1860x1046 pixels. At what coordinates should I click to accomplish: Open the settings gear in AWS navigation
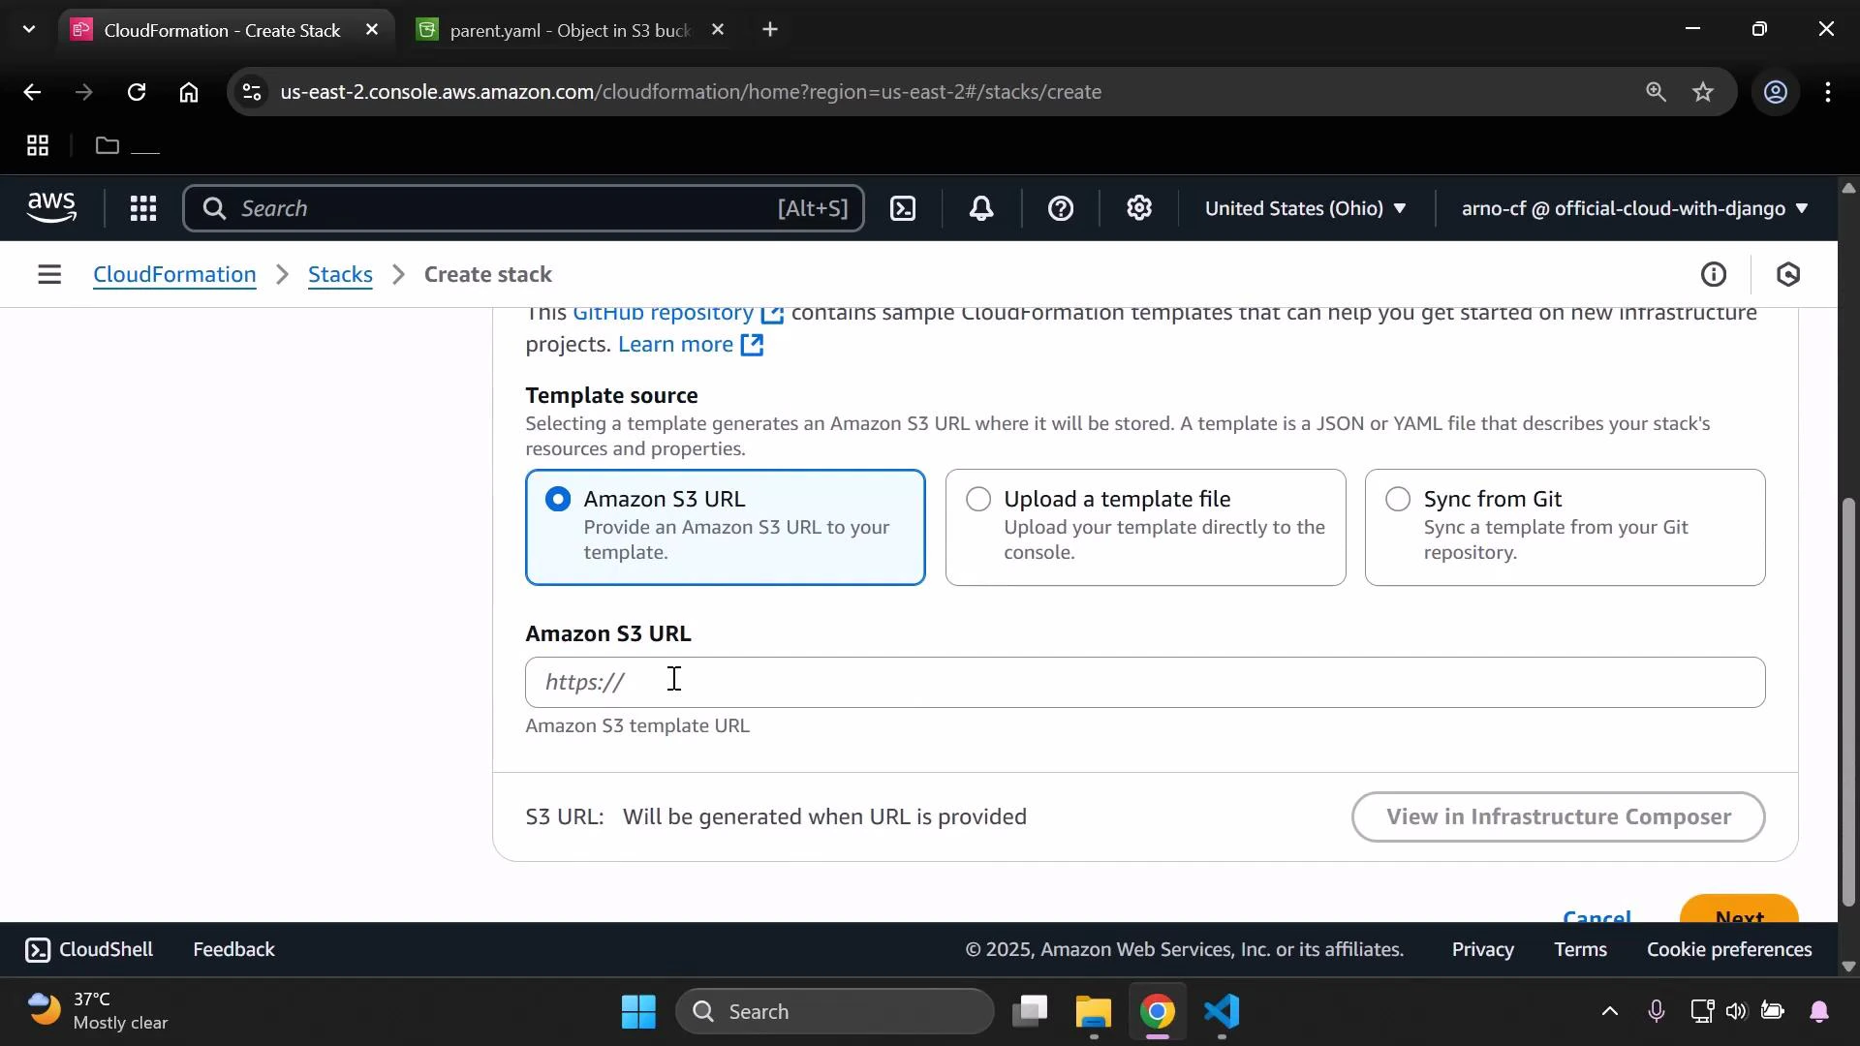(x=1139, y=208)
